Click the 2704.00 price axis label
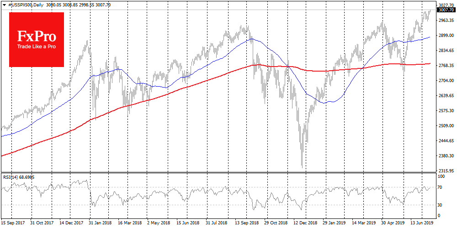The width and height of the screenshot is (457, 228). tap(444, 81)
